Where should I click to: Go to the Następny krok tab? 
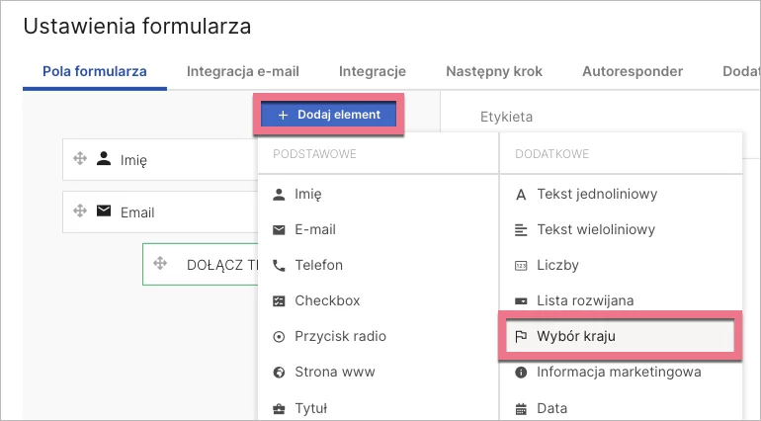click(493, 71)
